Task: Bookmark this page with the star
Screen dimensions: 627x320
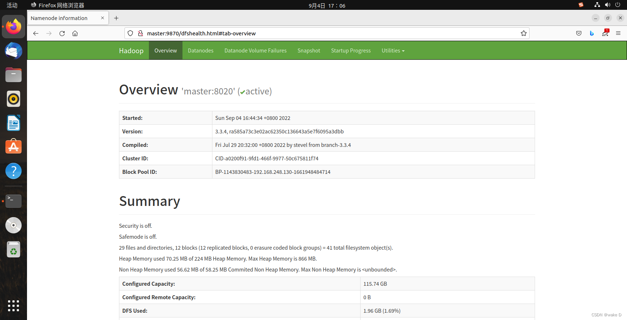Action: click(524, 33)
